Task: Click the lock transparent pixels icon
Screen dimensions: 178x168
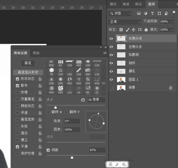Action: click(121, 30)
